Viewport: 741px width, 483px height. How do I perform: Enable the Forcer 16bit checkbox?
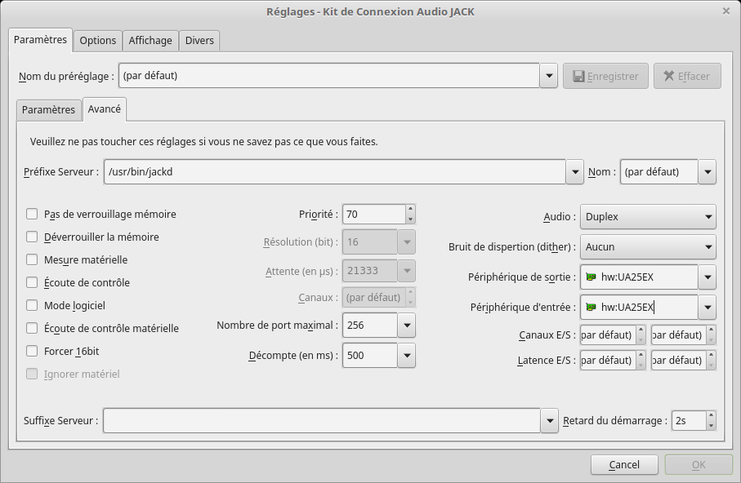pos(32,352)
